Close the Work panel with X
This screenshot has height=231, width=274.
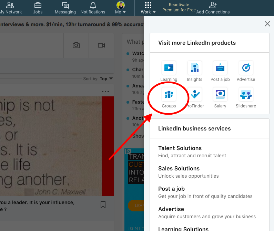(x=267, y=24)
